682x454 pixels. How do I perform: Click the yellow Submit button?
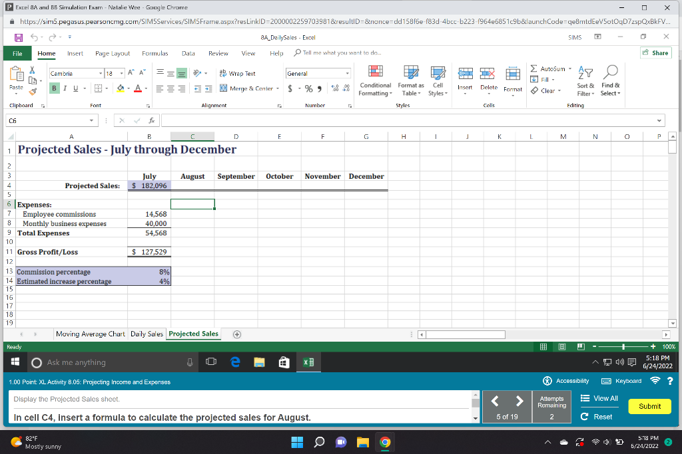649,406
